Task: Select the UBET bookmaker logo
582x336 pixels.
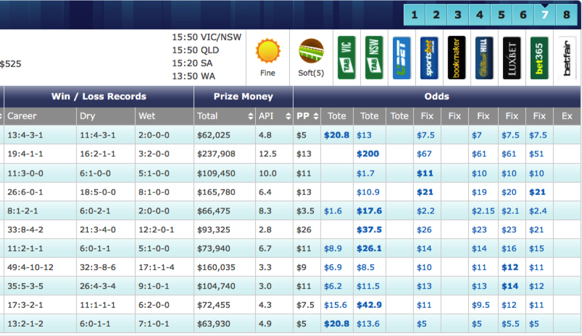Action: pyautogui.click(x=402, y=58)
